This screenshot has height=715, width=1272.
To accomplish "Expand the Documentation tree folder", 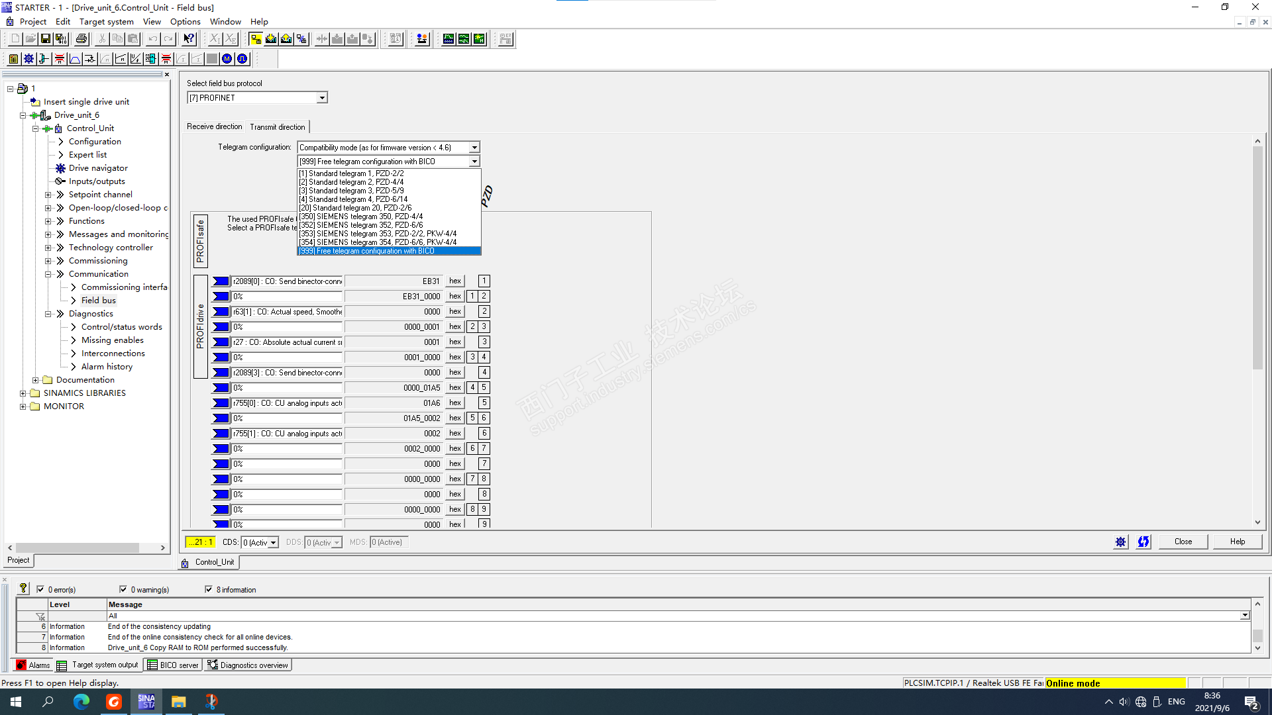I will coord(36,380).
